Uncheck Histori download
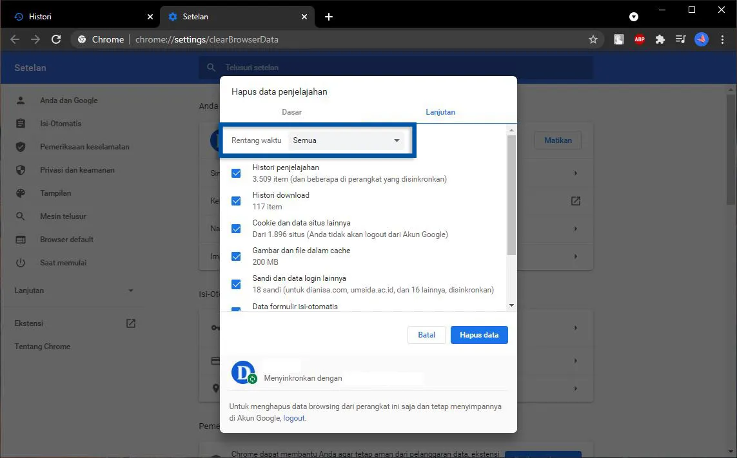Image resolution: width=737 pixels, height=458 pixels. pos(236,200)
